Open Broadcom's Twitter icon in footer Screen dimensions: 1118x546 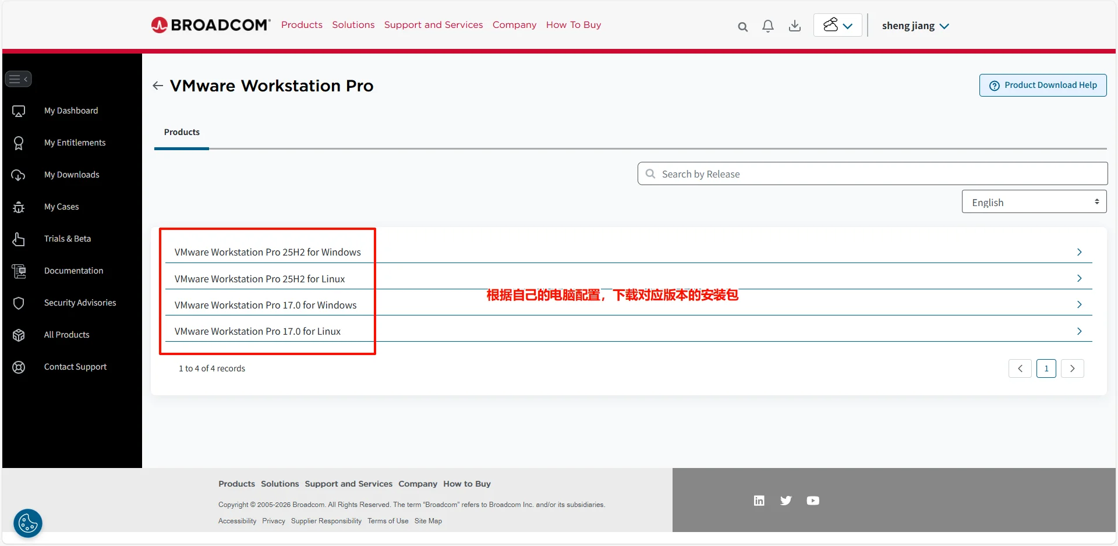tap(786, 501)
